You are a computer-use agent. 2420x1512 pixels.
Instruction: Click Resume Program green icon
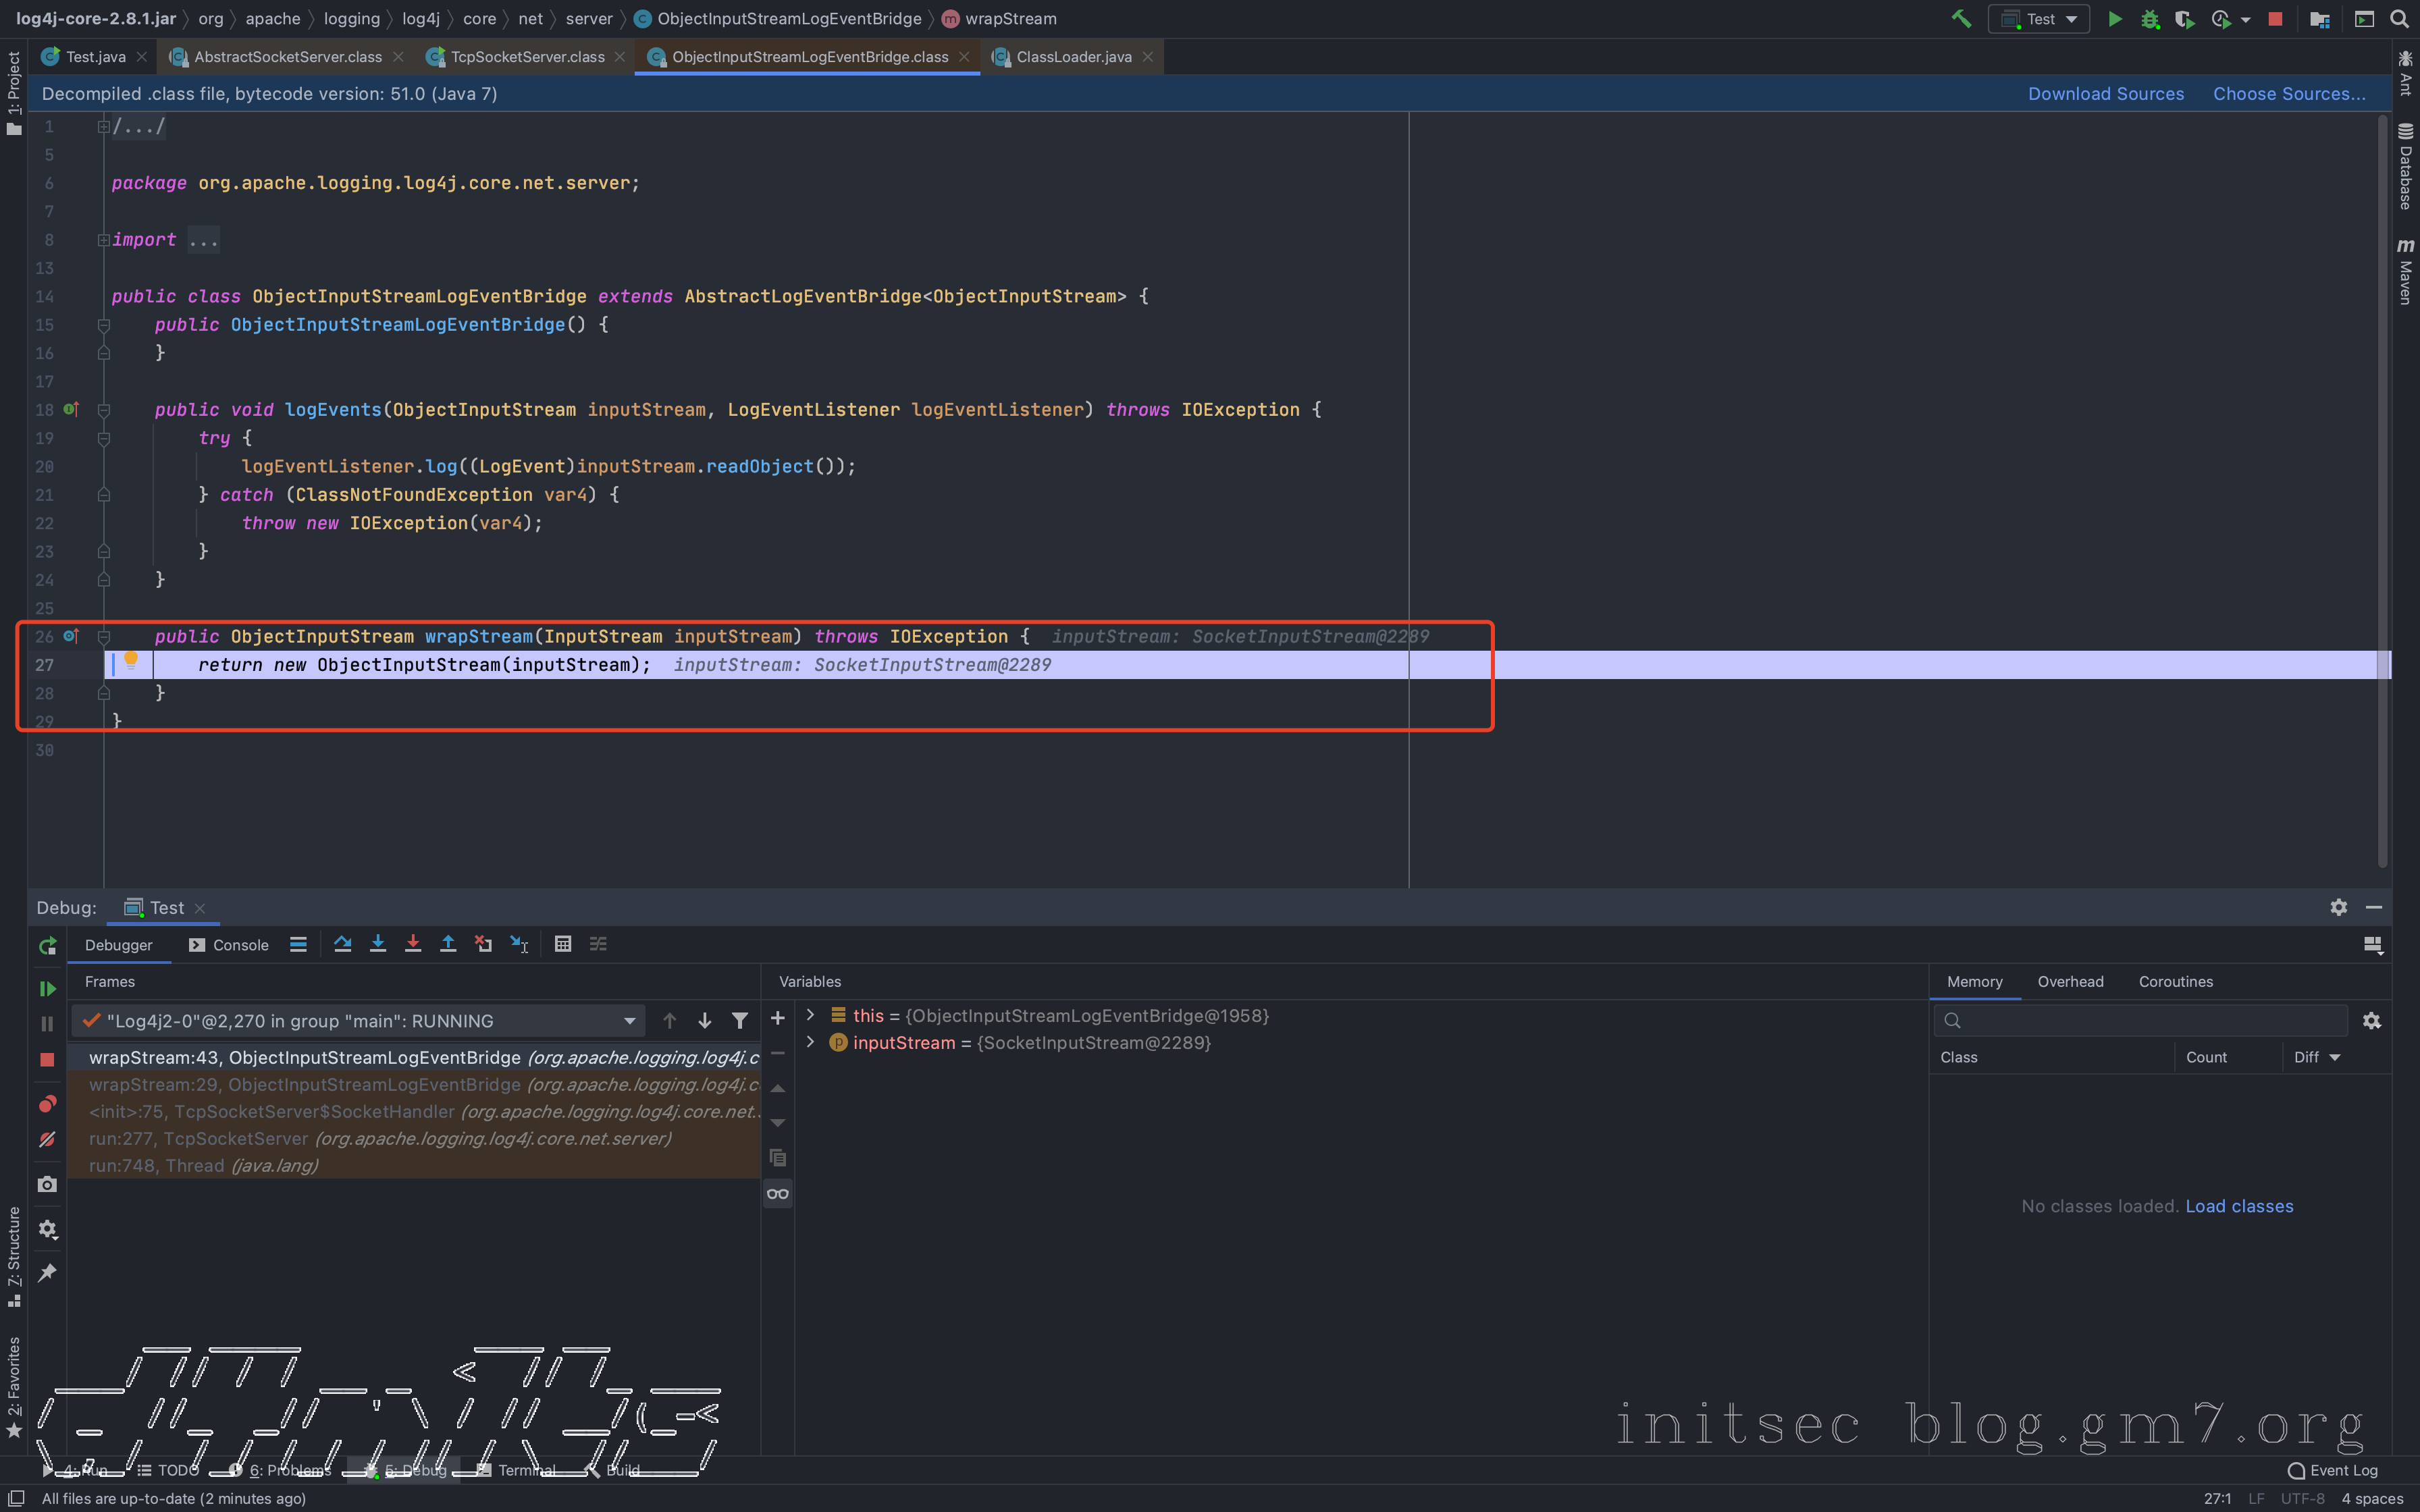pyautogui.click(x=47, y=988)
